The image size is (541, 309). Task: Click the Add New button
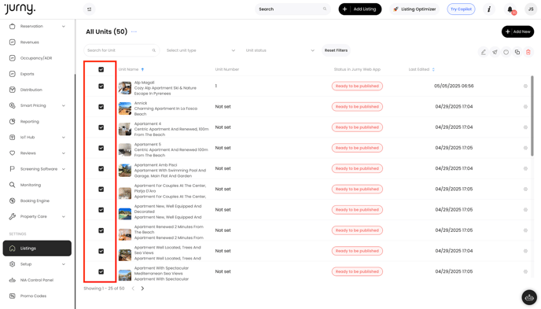pyautogui.click(x=518, y=31)
